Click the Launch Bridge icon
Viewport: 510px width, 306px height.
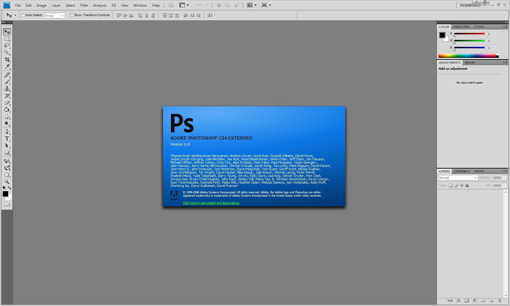(171, 5)
